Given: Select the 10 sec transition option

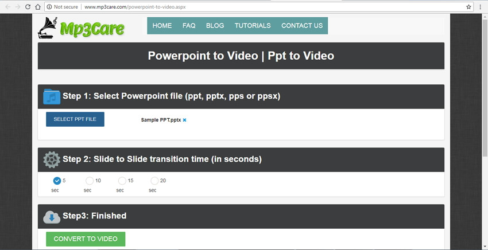Looking at the screenshot, I should coord(90,181).
